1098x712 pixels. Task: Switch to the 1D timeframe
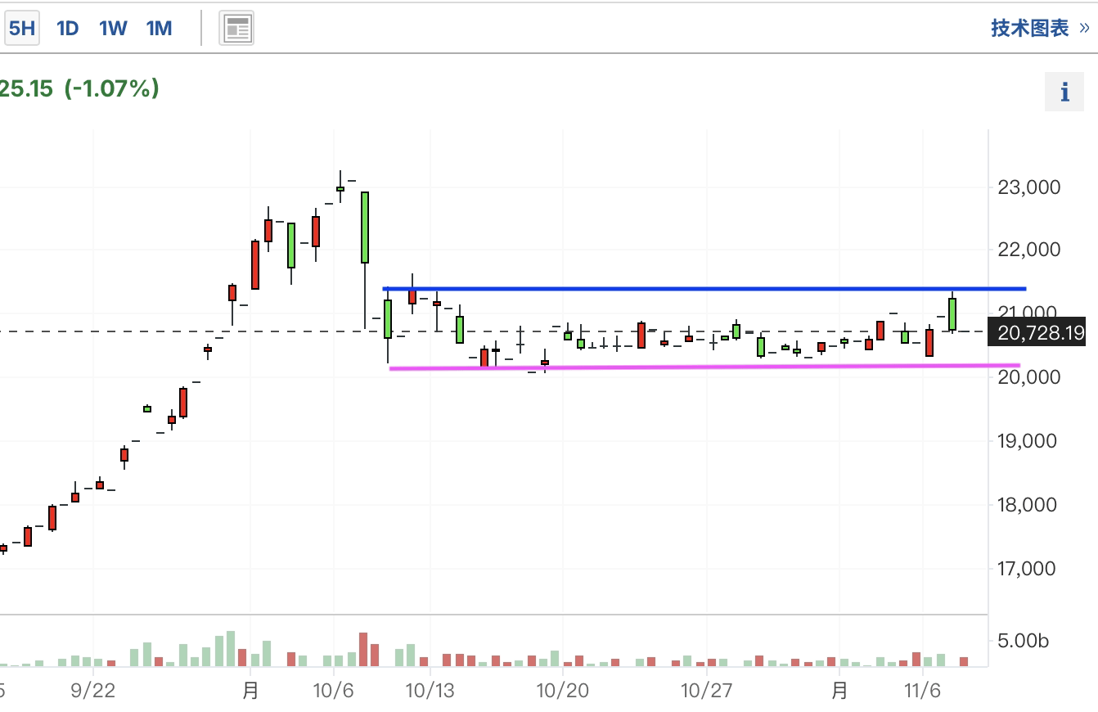(x=67, y=29)
